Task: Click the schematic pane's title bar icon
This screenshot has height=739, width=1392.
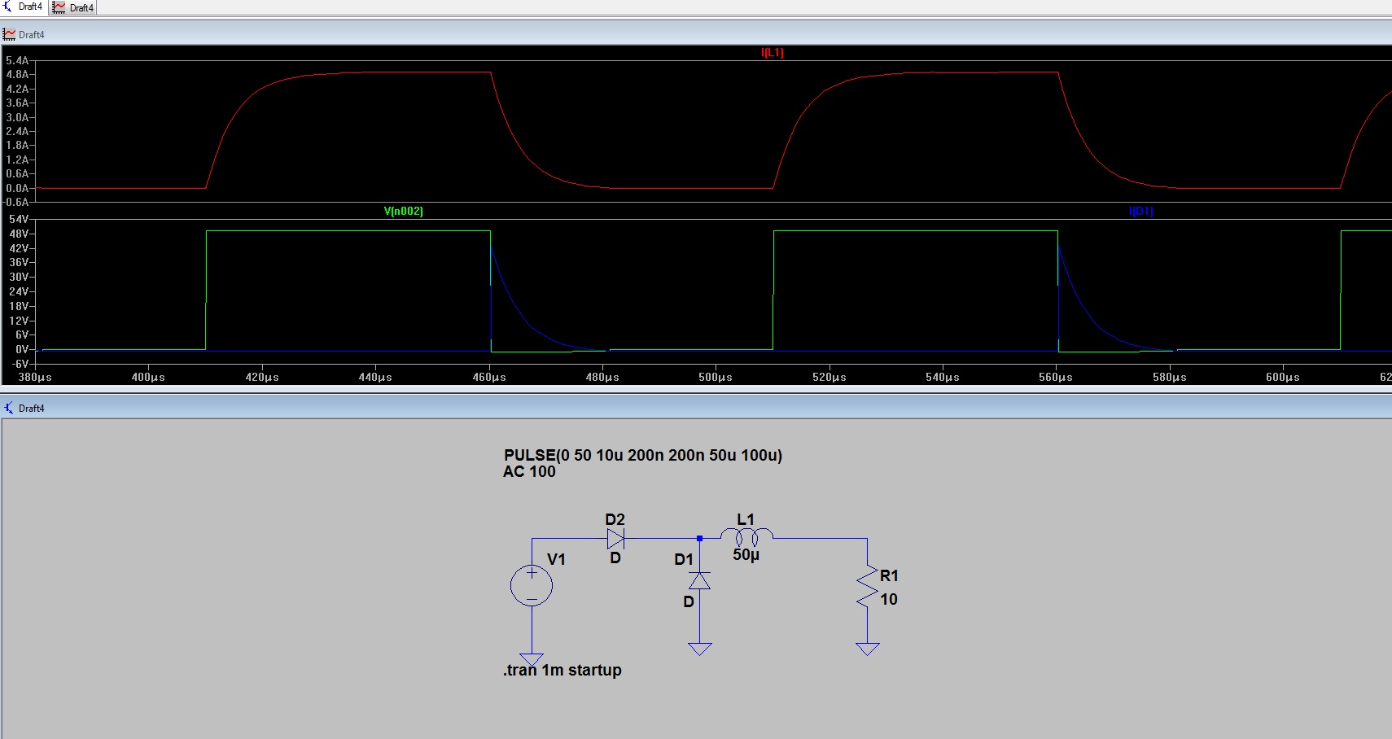Action: (9, 408)
